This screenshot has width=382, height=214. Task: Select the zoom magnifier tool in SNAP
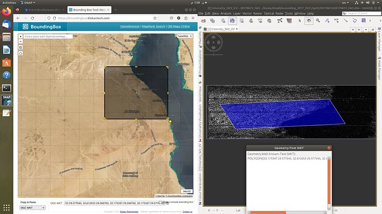(x=318, y=20)
